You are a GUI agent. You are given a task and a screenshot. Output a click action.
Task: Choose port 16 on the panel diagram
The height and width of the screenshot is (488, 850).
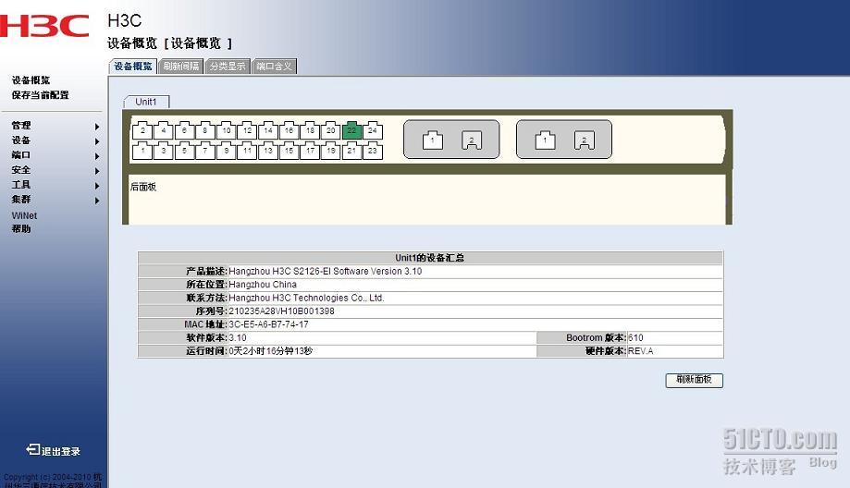[289, 130]
